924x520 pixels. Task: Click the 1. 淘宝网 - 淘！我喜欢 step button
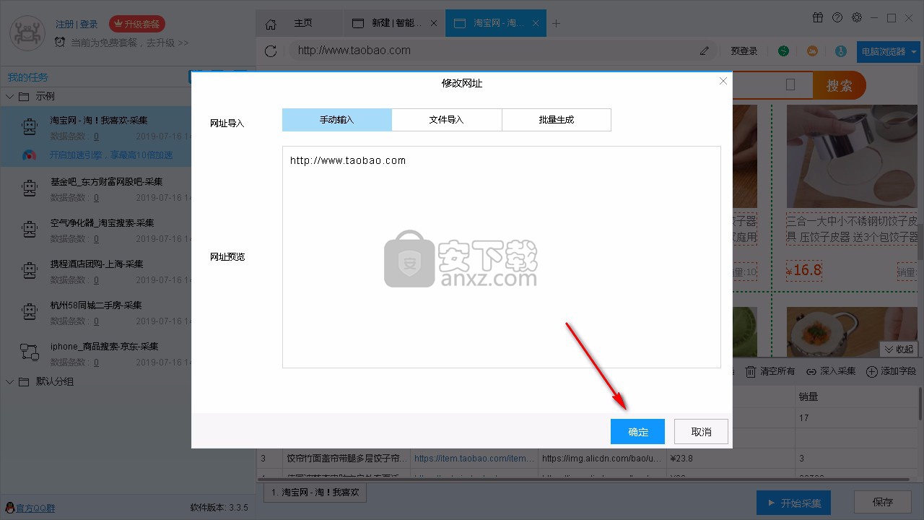[315, 493]
